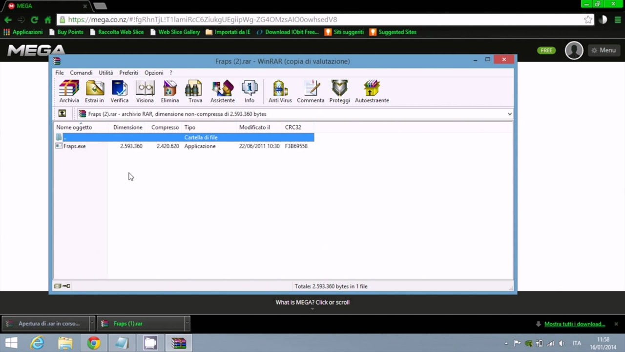The image size is (625, 352).
Task: Open the Applicazioni bookmarks shortcut
Action: coord(23,32)
